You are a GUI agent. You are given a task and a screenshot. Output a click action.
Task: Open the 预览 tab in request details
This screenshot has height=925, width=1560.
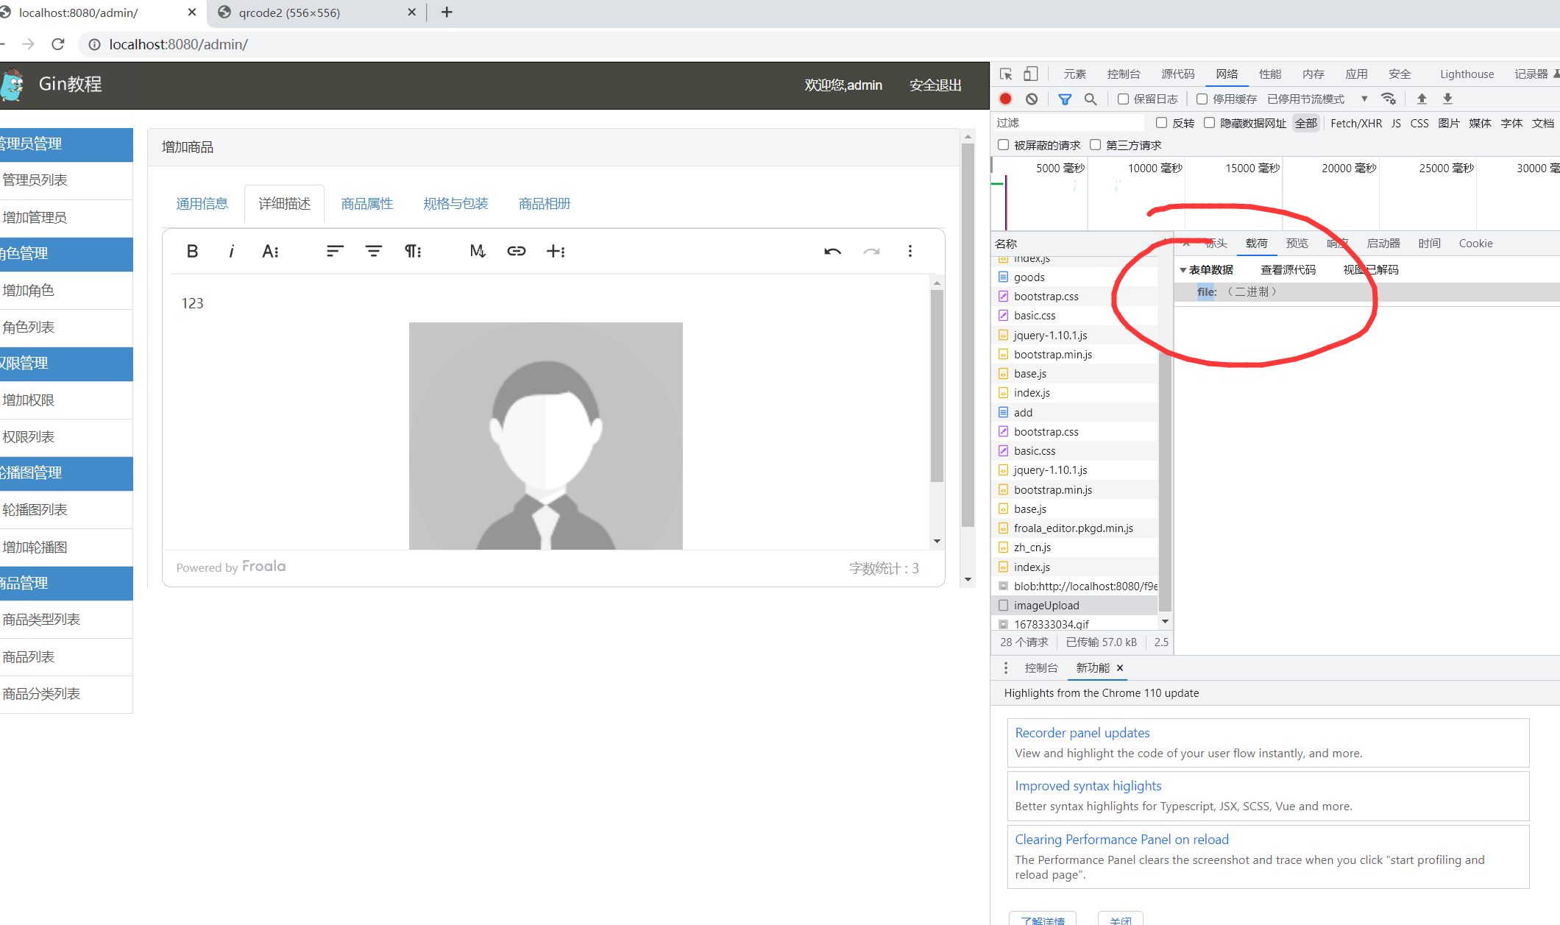coord(1297,244)
